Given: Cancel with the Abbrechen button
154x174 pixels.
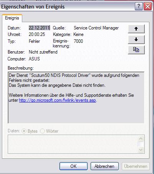Looking at the screenshot, I should [104, 166].
